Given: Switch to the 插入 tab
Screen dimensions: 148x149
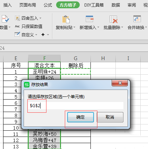Looking at the screenshot, I should tap(7, 5).
